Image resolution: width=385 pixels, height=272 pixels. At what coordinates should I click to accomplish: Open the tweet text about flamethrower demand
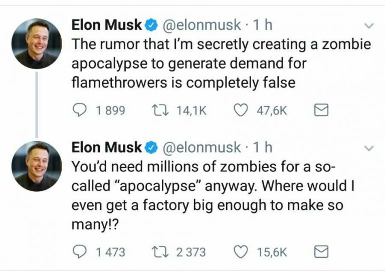[x=221, y=63]
